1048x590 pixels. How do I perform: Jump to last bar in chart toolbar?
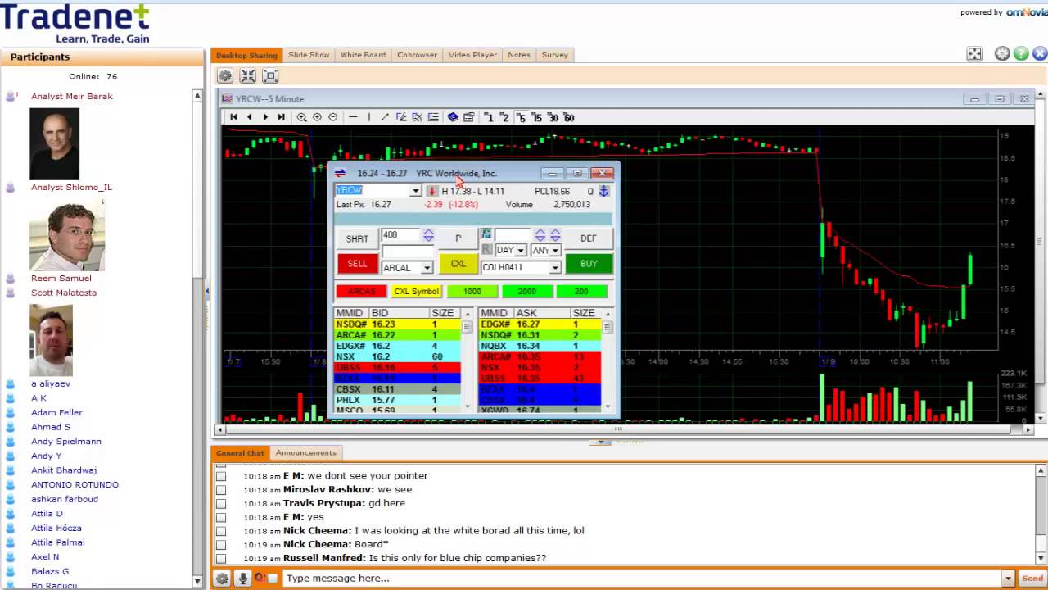point(281,117)
